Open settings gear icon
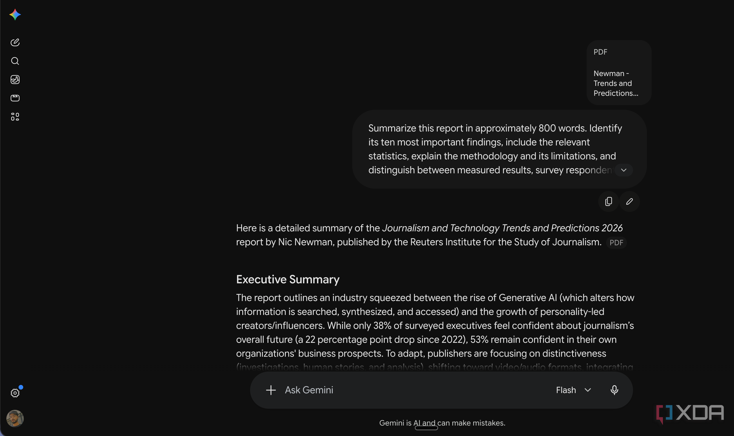Image resolution: width=734 pixels, height=436 pixels. 15,393
